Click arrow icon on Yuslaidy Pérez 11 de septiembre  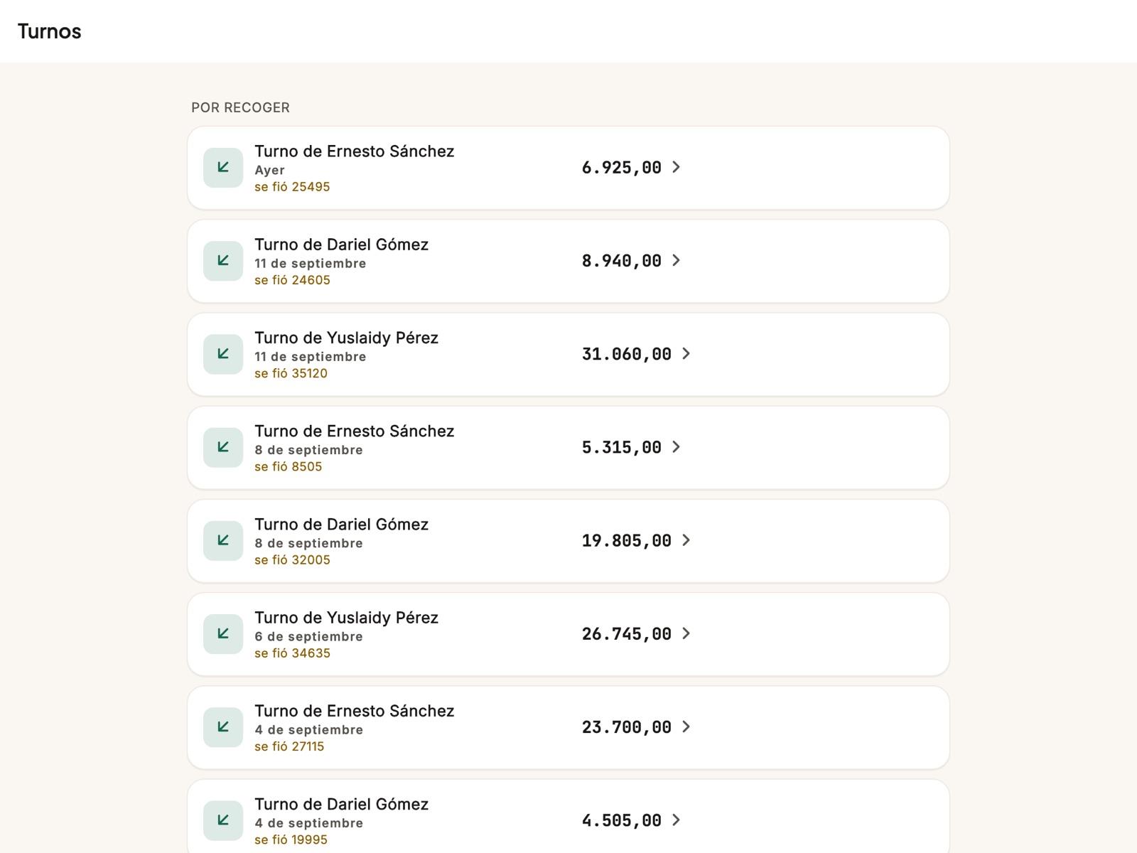click(x=223, y=354)
